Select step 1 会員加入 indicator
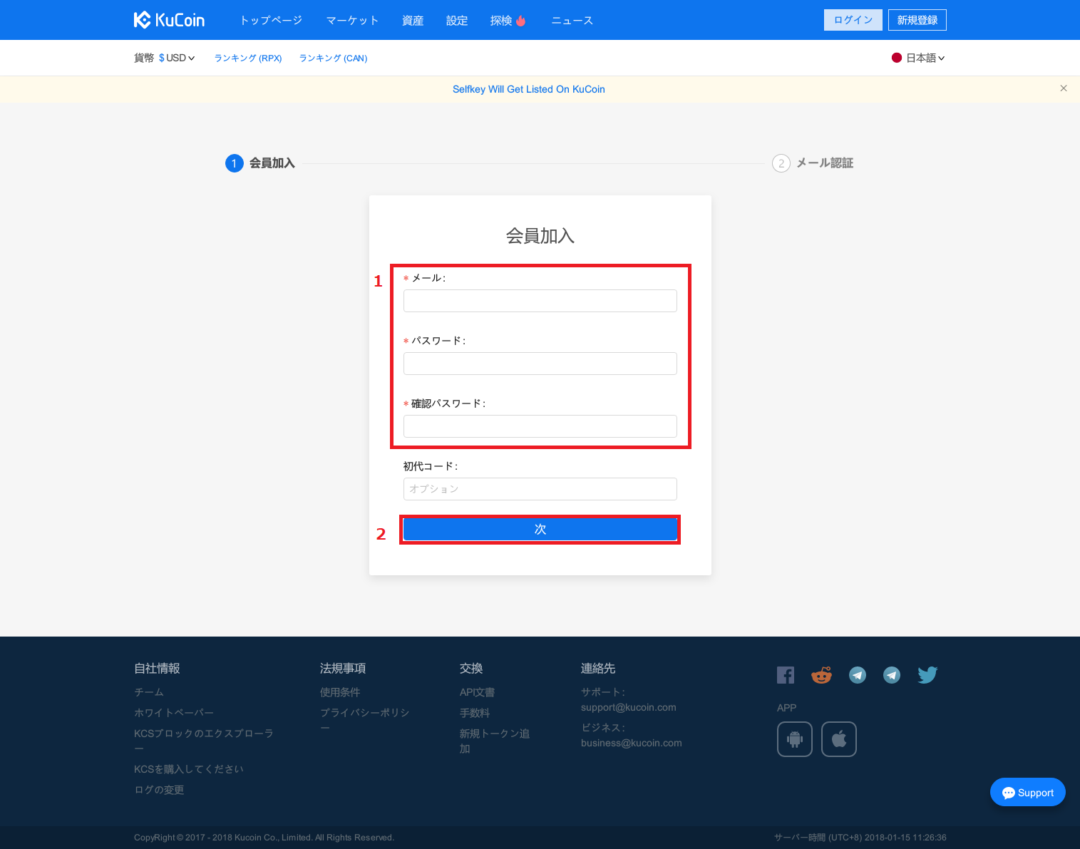 [260, 163]
